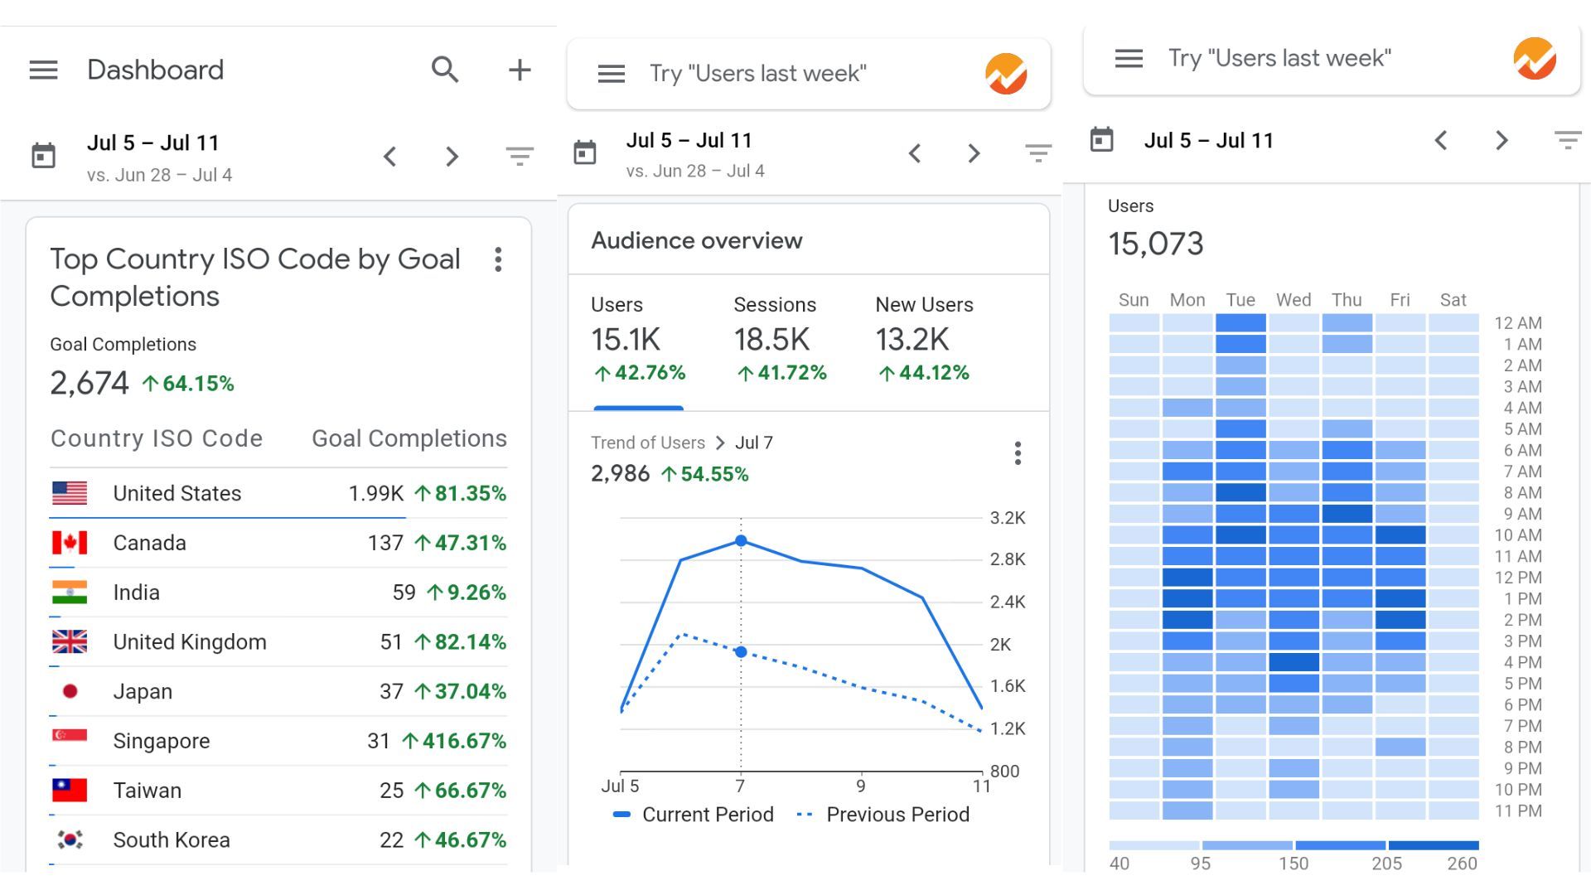Click the plus icon to add content
Screen dimensions: 1591x895
[x=519, y=70]
